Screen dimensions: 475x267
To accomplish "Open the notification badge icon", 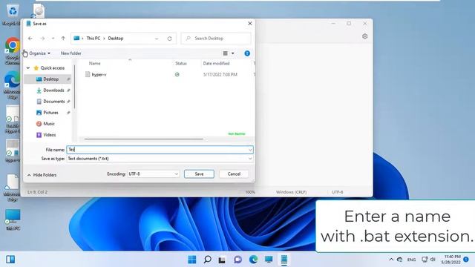I will tap(466, 260).
